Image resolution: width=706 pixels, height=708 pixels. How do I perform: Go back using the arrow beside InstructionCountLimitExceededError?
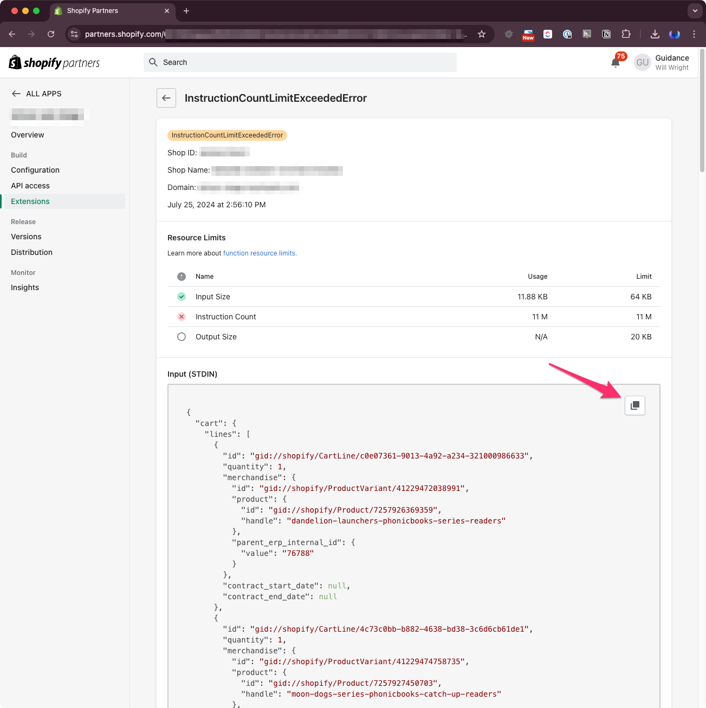(166, 98)
